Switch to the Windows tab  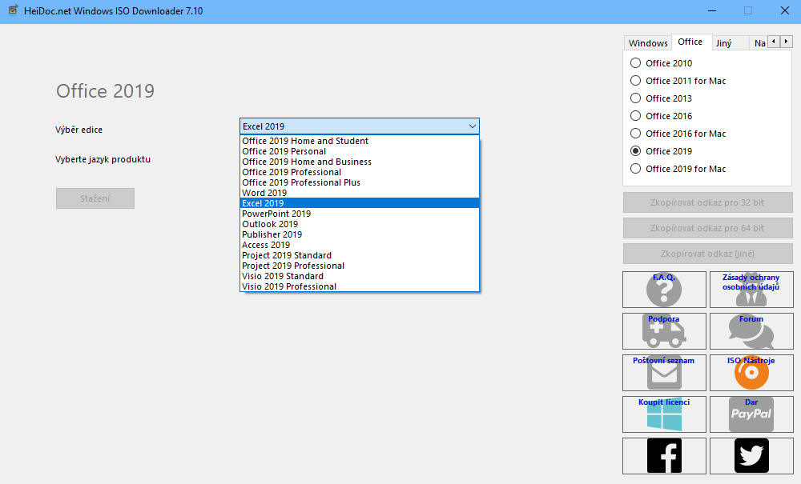648,43
